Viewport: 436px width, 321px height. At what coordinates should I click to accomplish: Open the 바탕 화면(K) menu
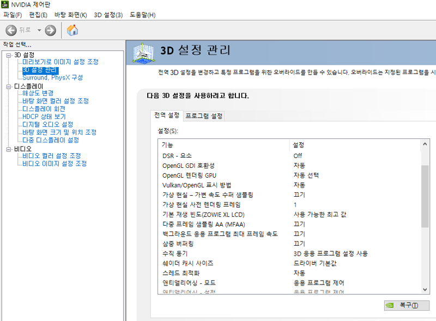point(71,15)
